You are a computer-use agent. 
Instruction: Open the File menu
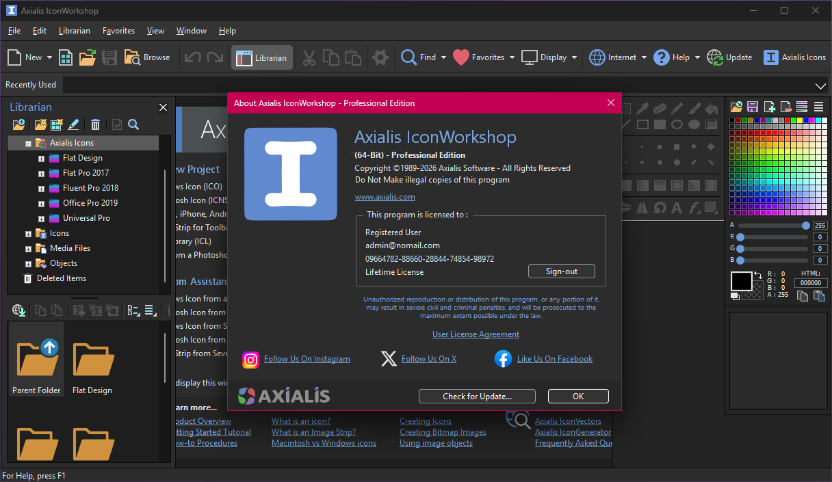[14, 31]
